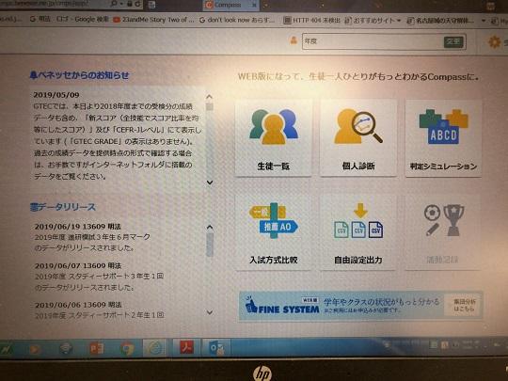Open Outlook from the taskbar
508x381 pixels.
click(216, 348)
